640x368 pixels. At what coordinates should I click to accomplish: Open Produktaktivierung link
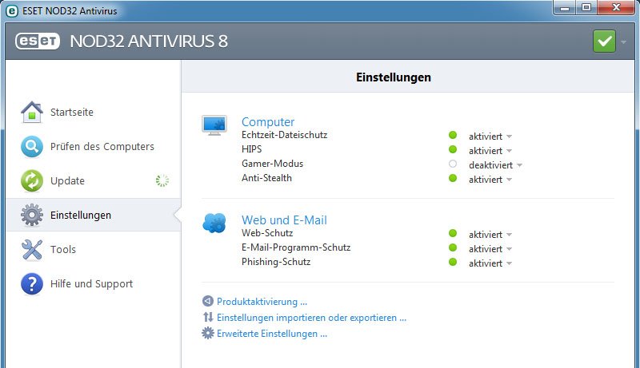click(262, 302)
